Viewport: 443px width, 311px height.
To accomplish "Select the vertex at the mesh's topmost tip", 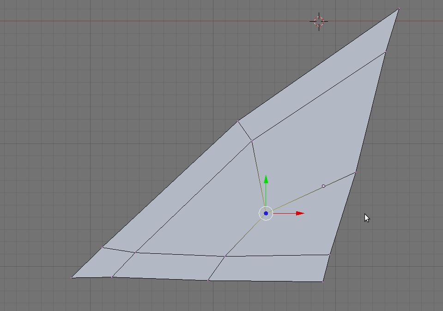I will tap(399, 9).
